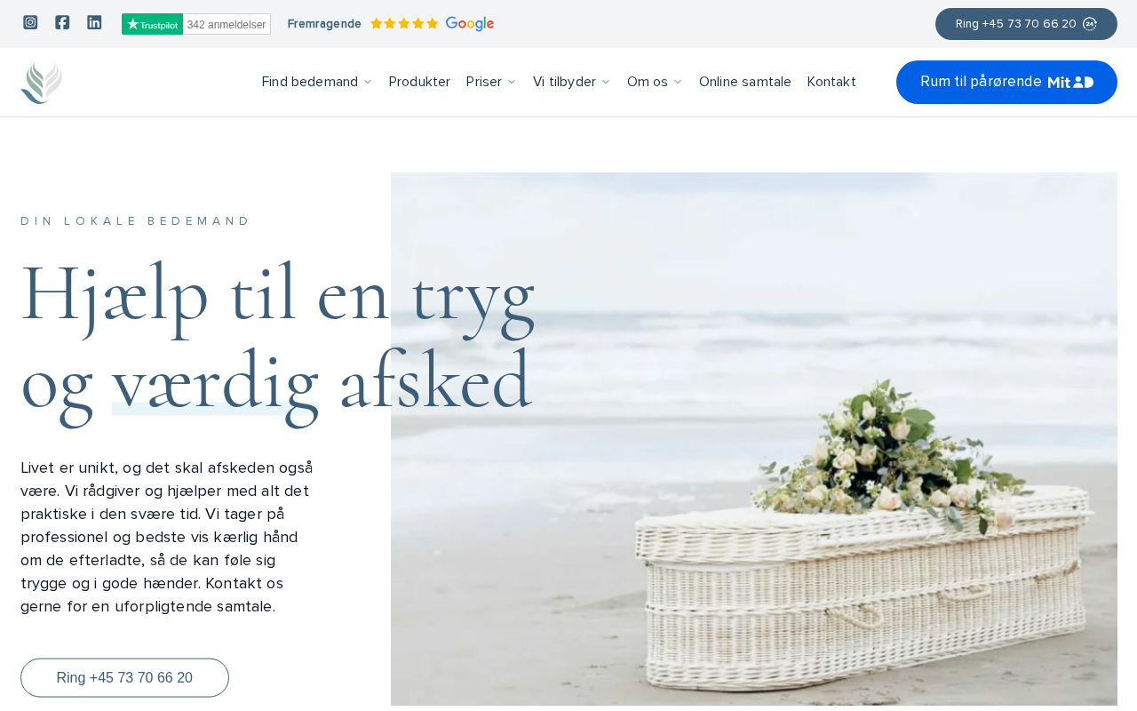Open the Instagram social icon
The image size is (1137, 711).
tap(30, 22)
